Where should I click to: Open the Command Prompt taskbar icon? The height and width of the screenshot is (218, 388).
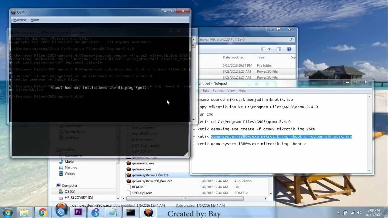tap(131, 212)
